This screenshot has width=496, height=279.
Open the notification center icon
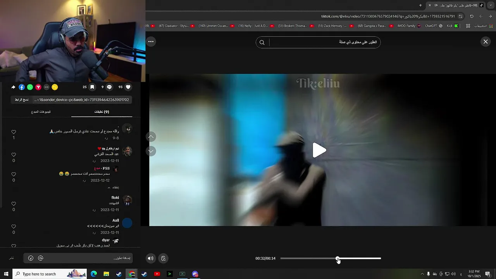tap(488, 274)
